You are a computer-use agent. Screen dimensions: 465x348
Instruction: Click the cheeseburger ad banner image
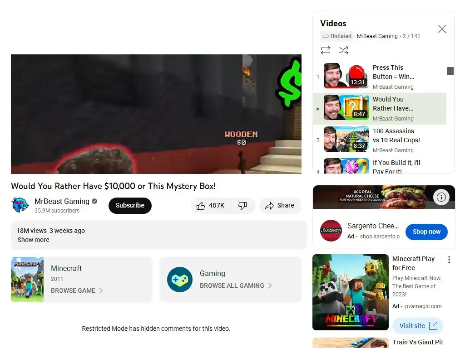(x=384, y=197)
